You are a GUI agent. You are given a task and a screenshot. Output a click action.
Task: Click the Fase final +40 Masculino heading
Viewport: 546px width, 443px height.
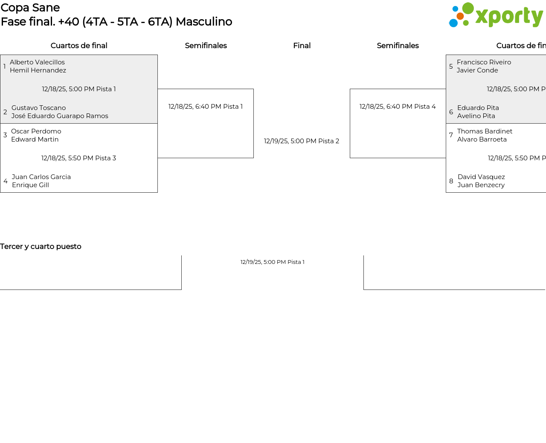tap(116, 22)
